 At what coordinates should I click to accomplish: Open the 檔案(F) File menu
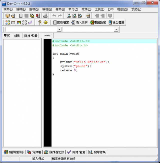coord(8,9)
